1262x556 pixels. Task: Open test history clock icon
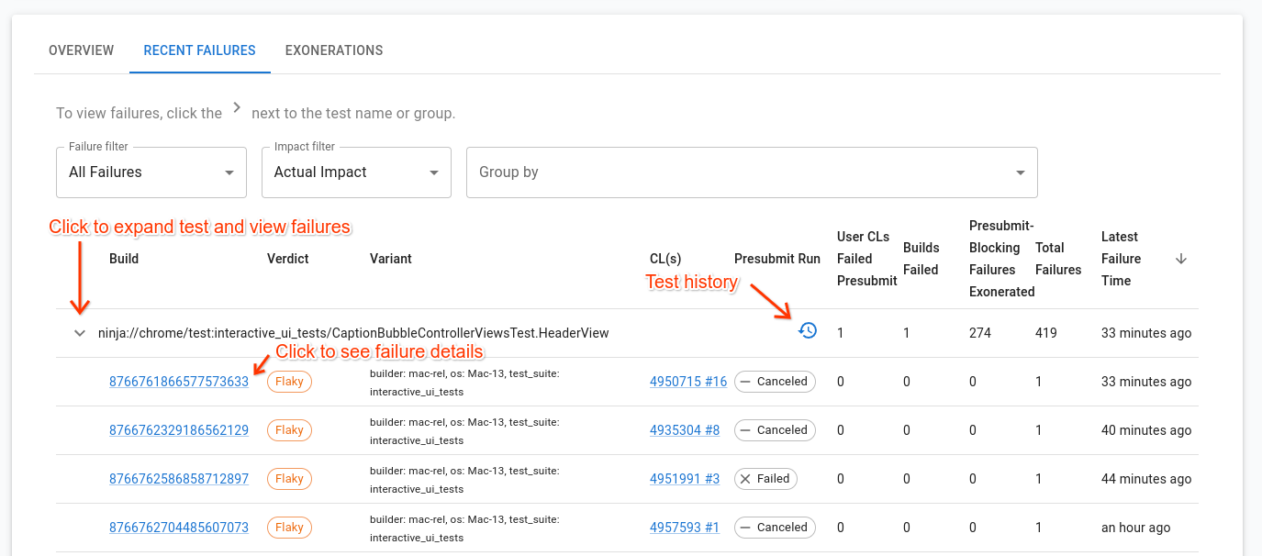808,331
